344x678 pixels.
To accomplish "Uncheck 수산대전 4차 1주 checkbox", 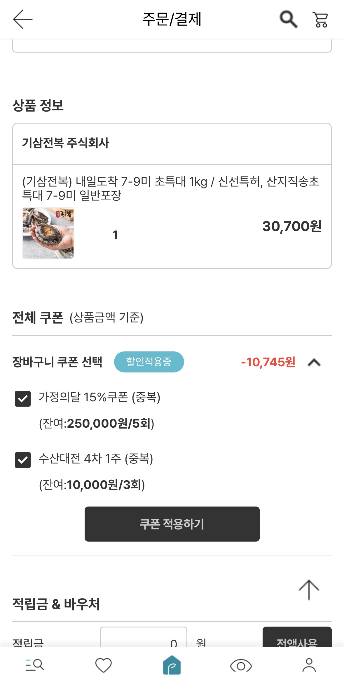I will coord(23,460).
